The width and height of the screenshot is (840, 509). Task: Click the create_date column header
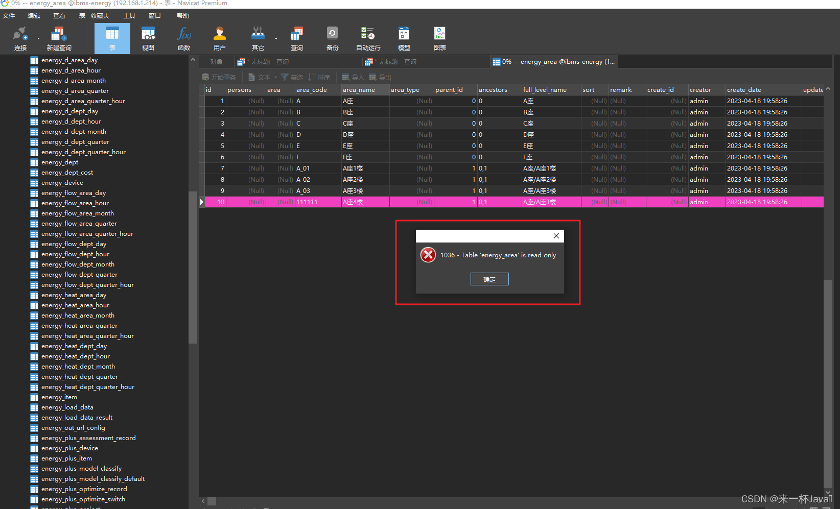pos(763,90)
